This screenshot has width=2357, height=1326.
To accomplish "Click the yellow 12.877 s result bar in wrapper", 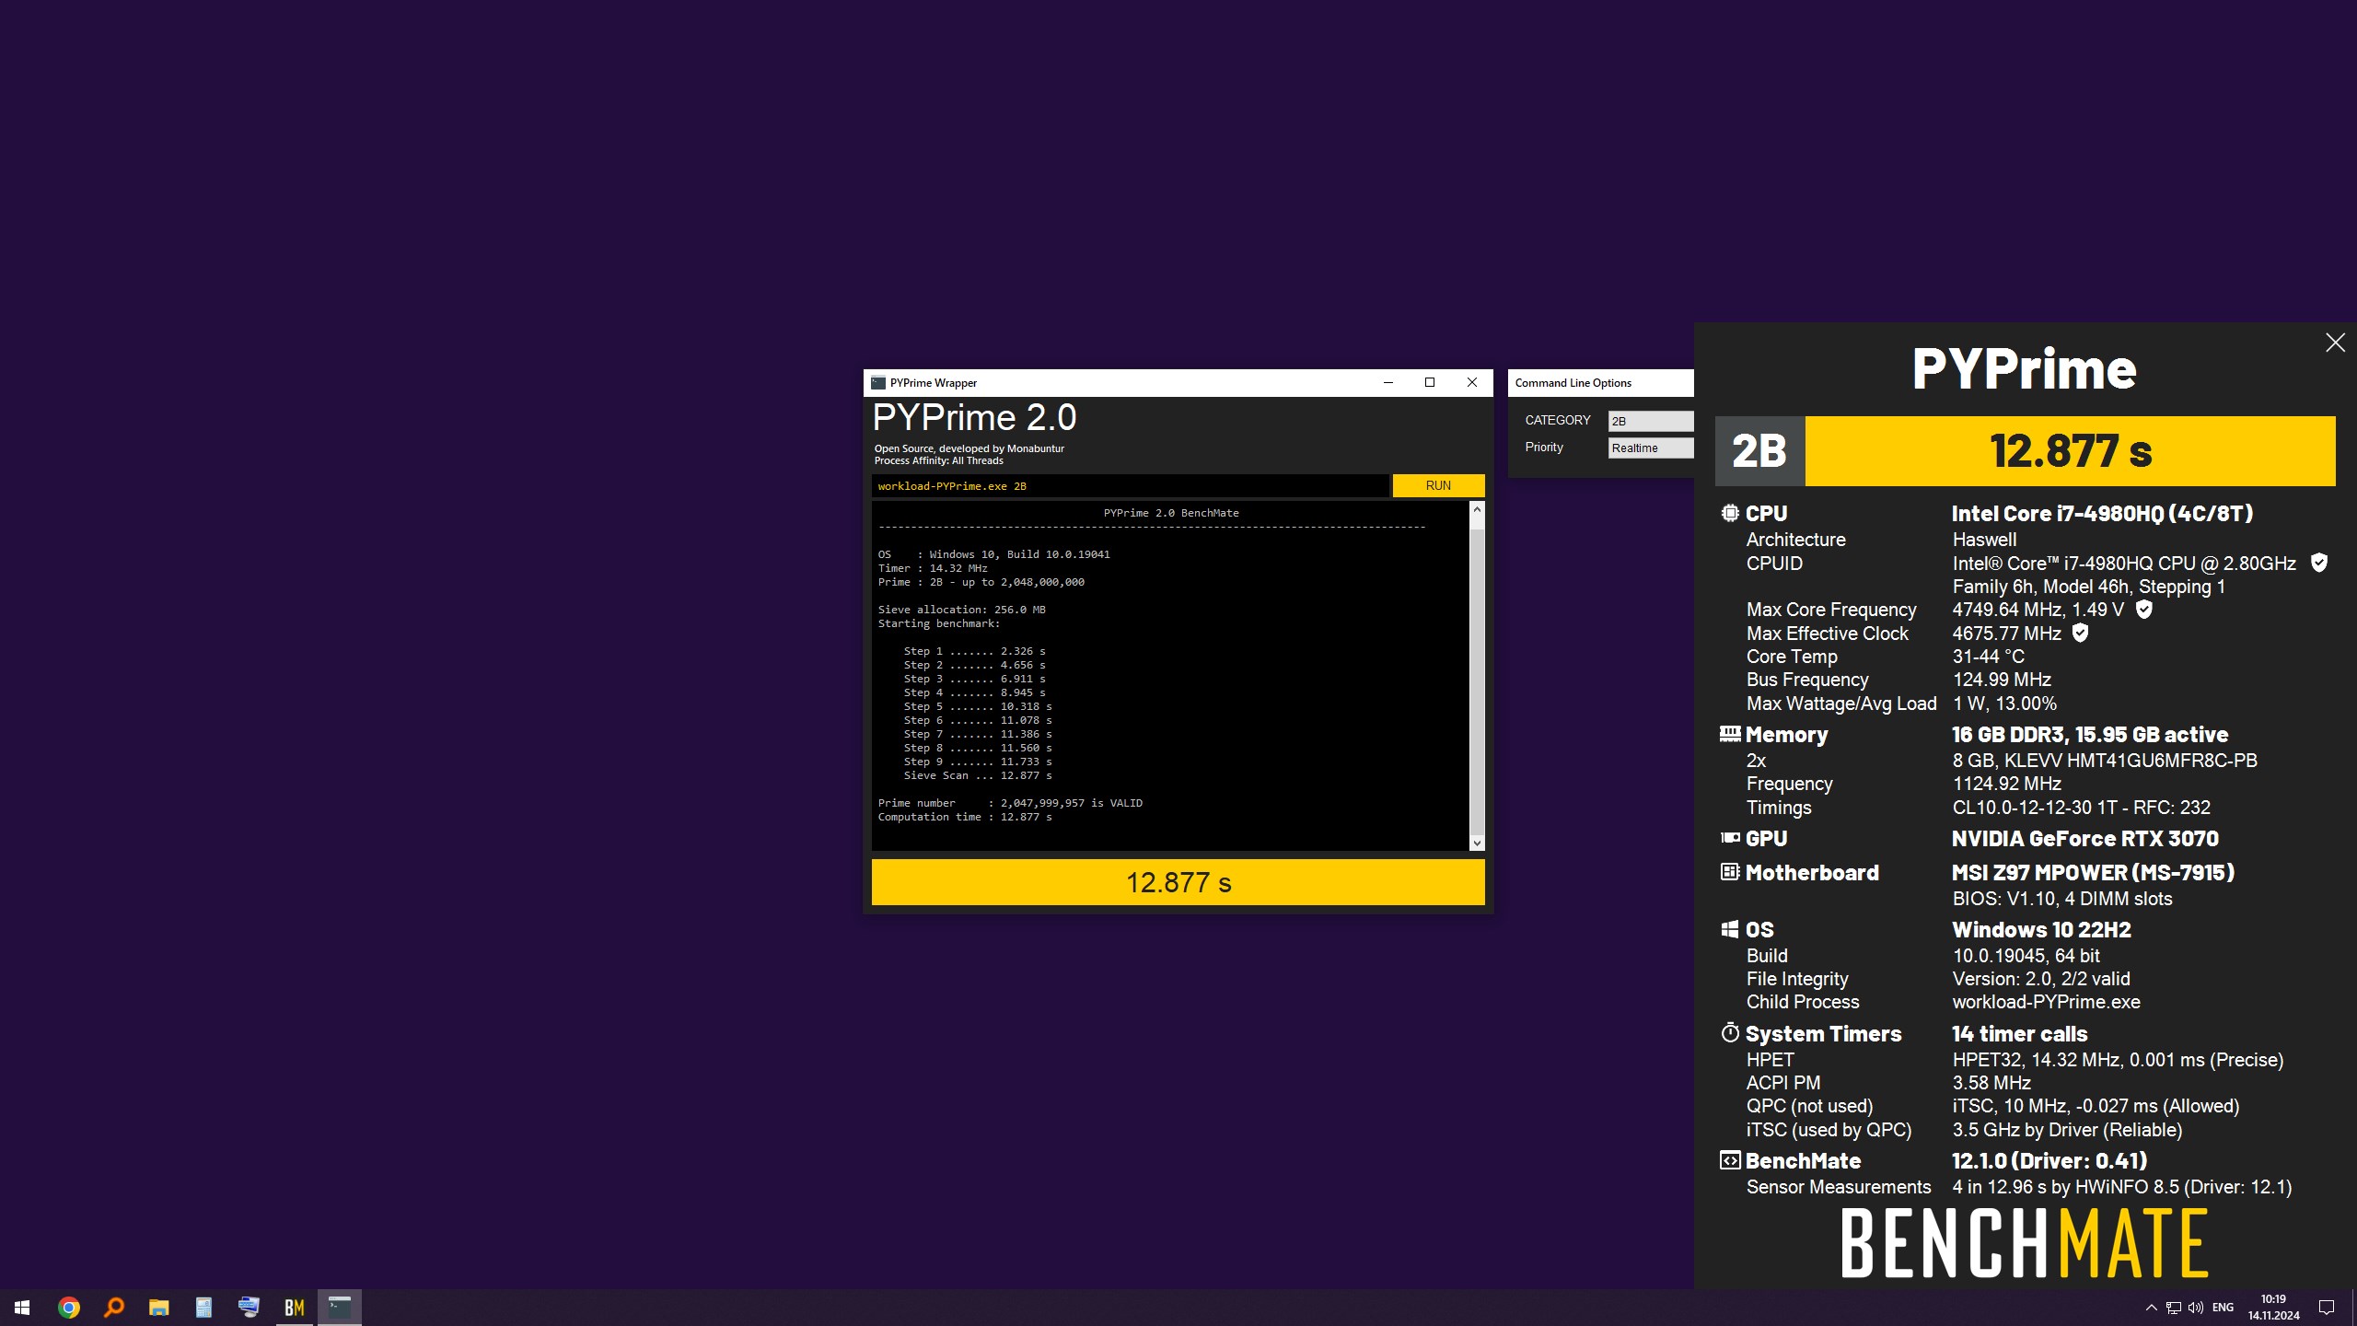I will click(x=1178, y=882).
